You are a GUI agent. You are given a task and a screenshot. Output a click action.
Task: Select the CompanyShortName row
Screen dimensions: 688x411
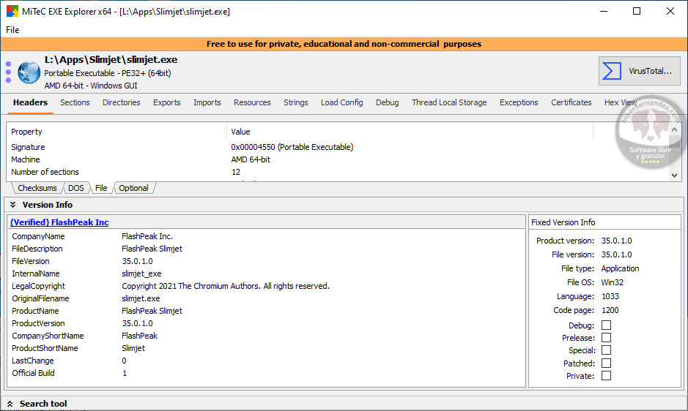click(x=267, y=336)
